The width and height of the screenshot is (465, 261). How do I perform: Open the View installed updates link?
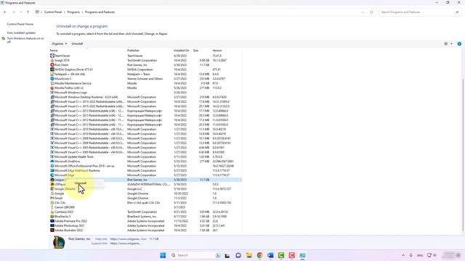(x=21, y=33)
